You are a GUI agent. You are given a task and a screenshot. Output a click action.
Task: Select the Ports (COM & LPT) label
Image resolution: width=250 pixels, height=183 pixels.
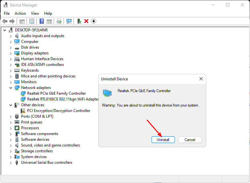pos(37,116)
